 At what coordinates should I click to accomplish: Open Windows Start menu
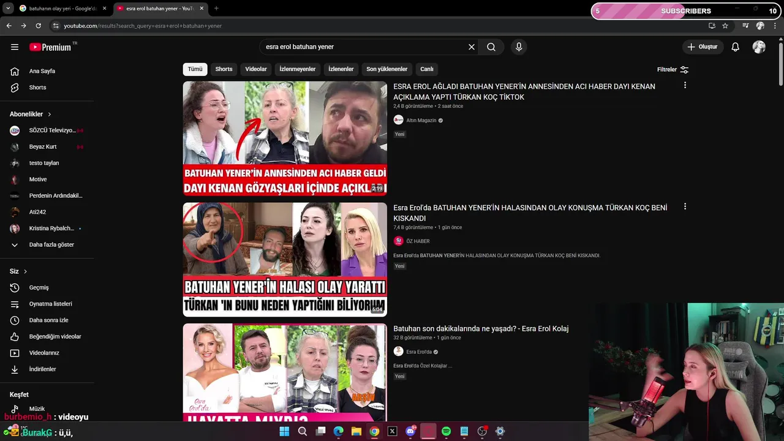284,431
